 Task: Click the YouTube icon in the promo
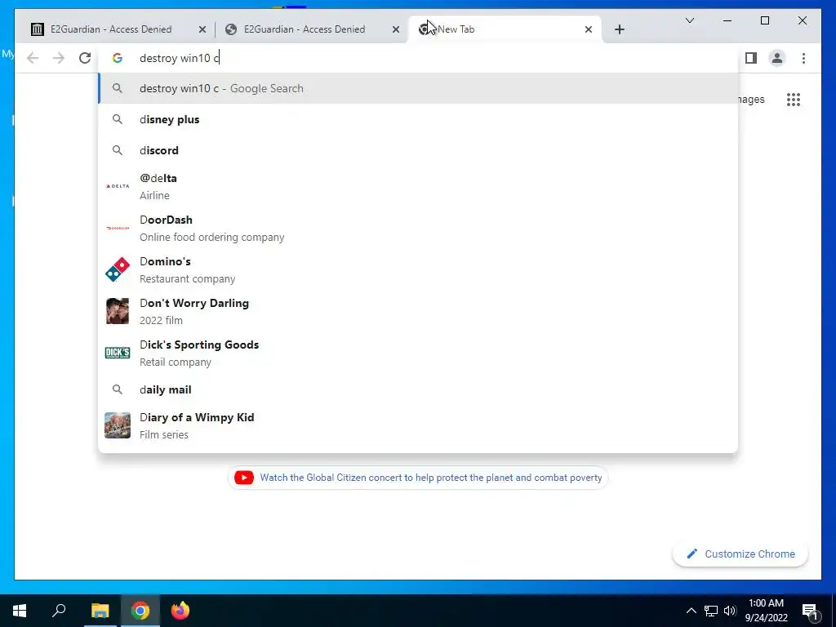pyautogui.click(x=243, y=478)
